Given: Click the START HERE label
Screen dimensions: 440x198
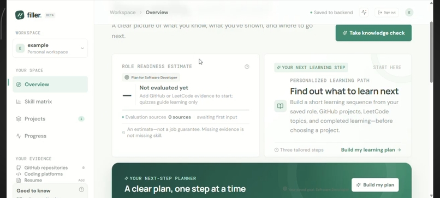Looking at the screenshot, I should [x=387, y=67].
